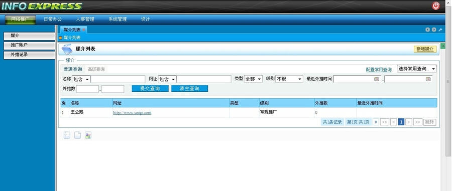The image size is (452, 191).
Task: Click the 外推数 minimum input field
Action: (x=87, y=89)
